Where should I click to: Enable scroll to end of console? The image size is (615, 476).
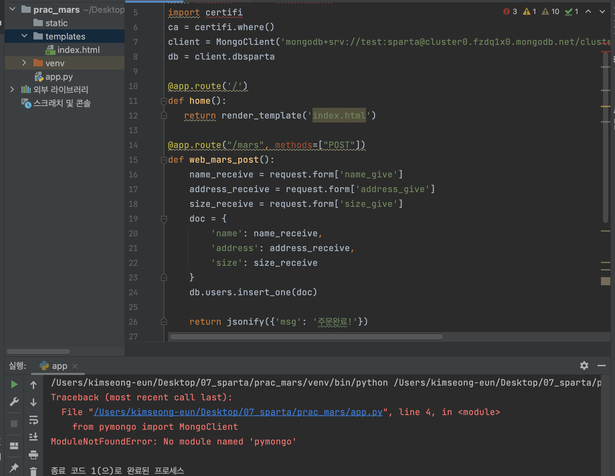tap(33, 437)
